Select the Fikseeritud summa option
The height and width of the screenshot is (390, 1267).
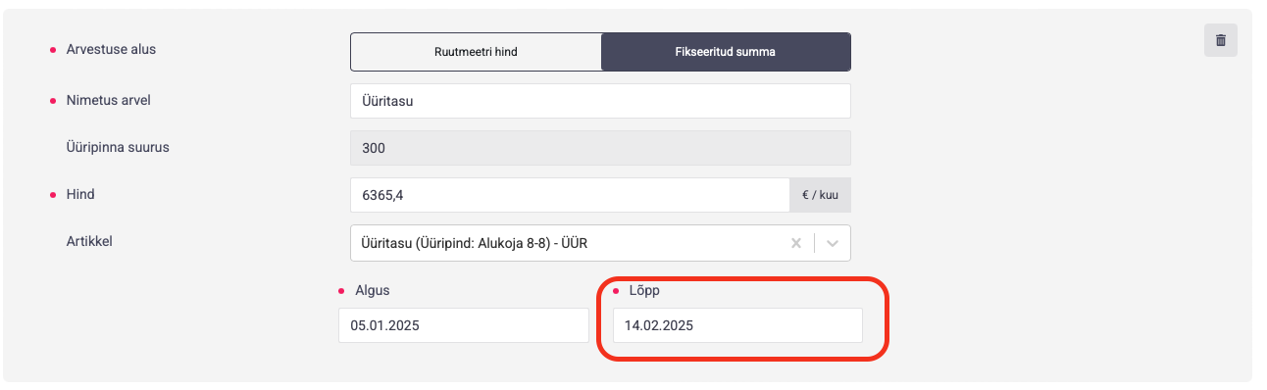click(726, 52)
